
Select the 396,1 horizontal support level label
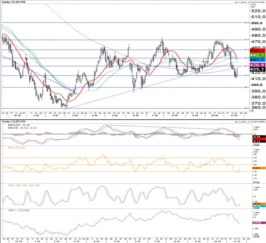tap(246, 87)
